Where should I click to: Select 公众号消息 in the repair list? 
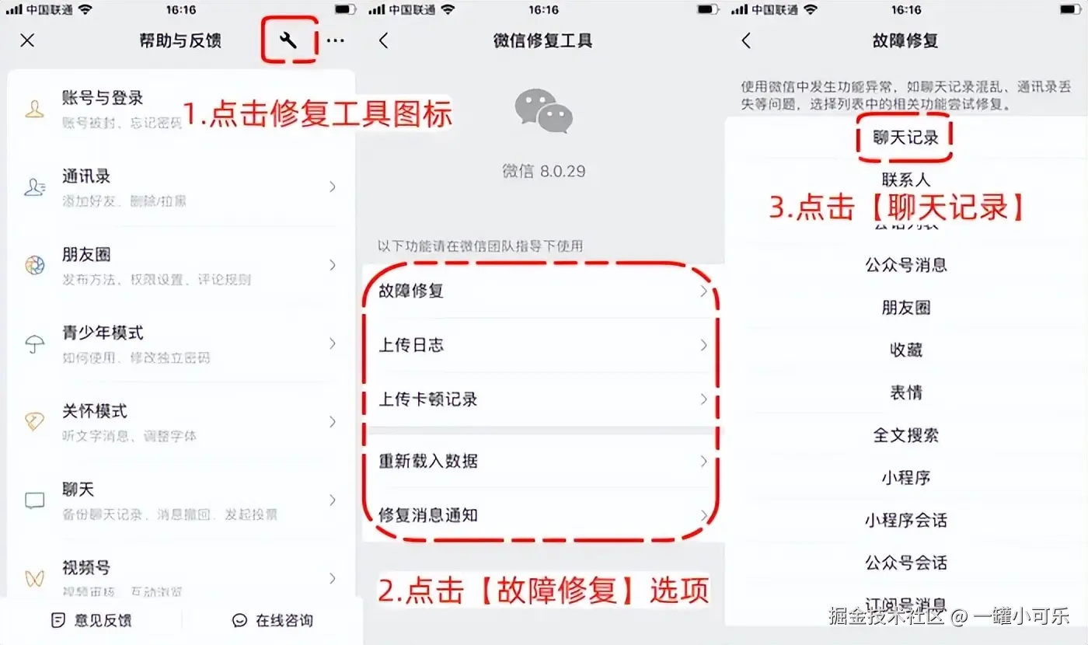pos(905,265)
